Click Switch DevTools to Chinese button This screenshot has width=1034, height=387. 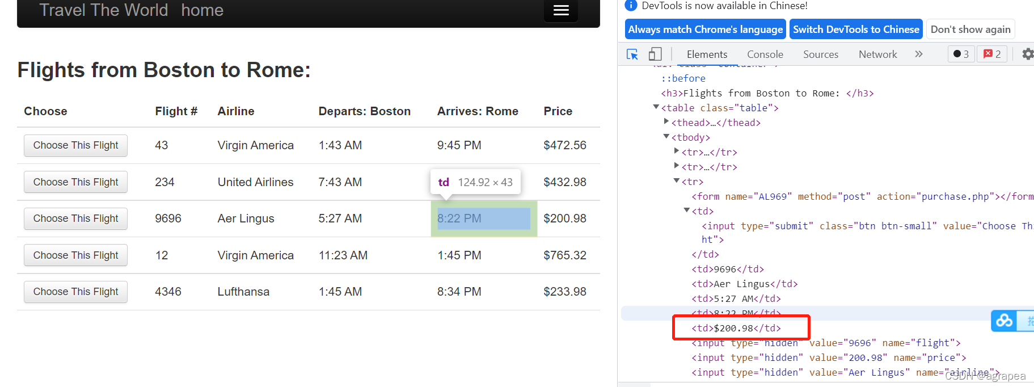tap(856, 30)
